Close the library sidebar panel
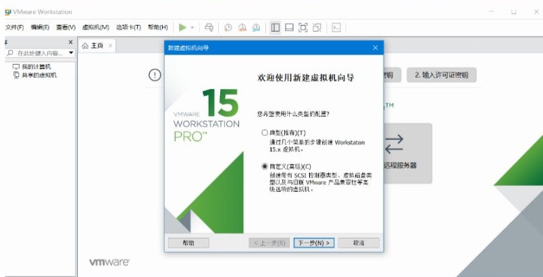The height and width of the screenshot is (277, 543). coord(71,42)
